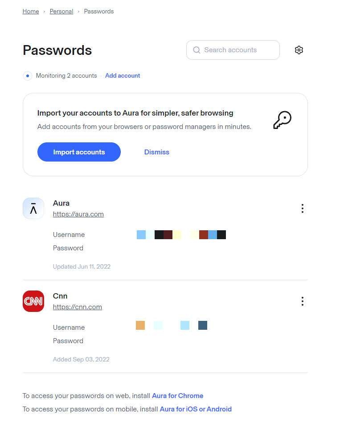
Task: Open the three-dot menu for Cnn
Action: [303, 301]
